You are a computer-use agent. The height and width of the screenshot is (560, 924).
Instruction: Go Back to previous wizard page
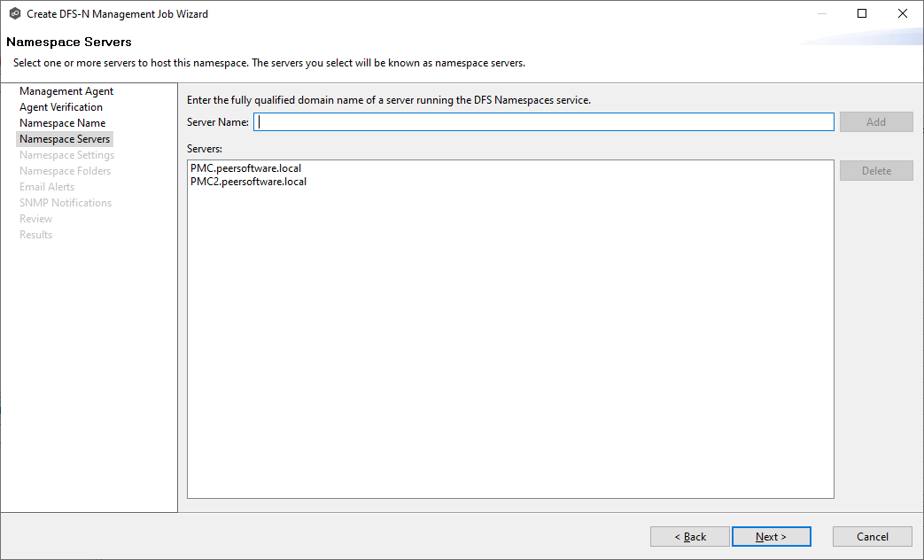[690, 536]
